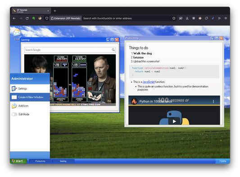Image resolution: width=240 pixels, height=177 pixels.
Task: Click 'Upload this screenshot' list item
Action: 146,61
